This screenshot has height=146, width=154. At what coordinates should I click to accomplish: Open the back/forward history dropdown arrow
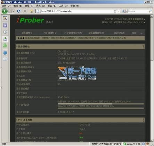(x=14, y=11)
